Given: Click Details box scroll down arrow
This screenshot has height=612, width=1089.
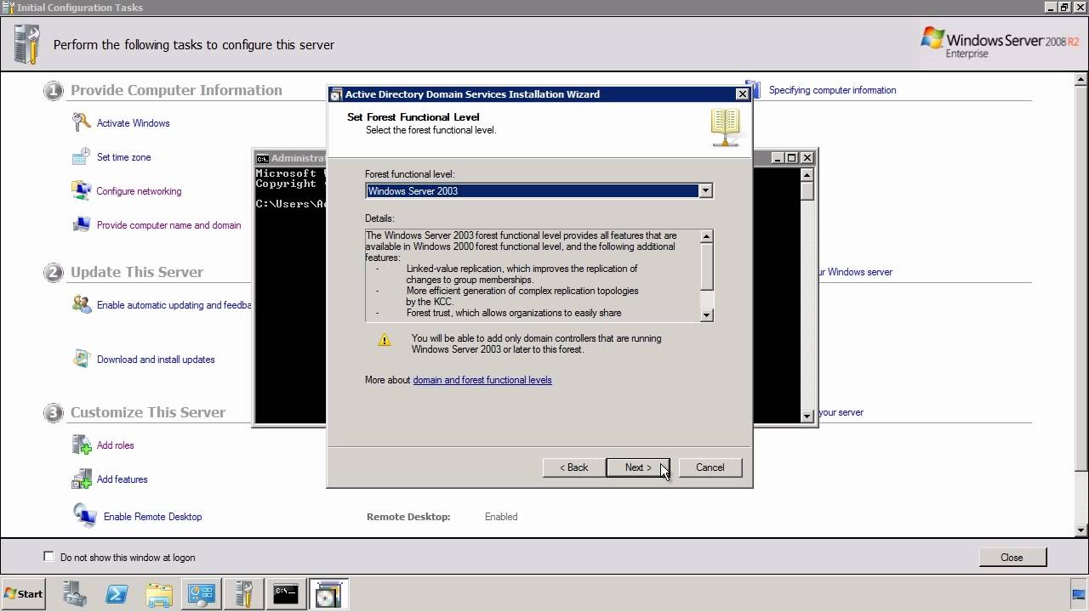Looking at the screenshot, I should click(x=706, y=315).
